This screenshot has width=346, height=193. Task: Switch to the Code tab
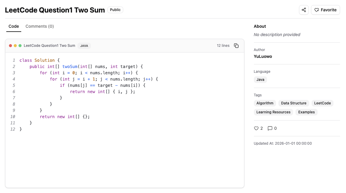(14, 27)
